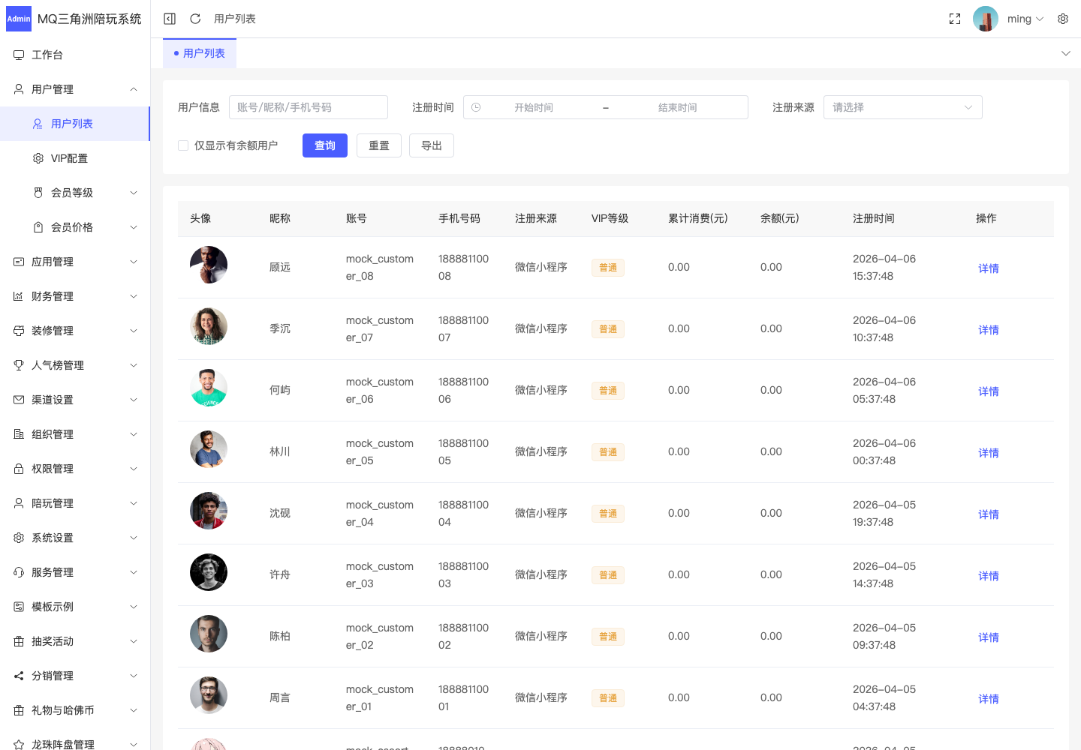Open the 注册来源 select dropdown
The width and height of the screenshot is (1081, 750).
tap(903, 107)
